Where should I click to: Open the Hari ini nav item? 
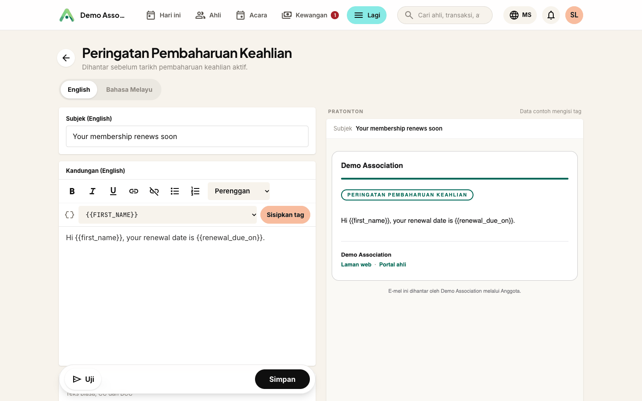(164, 15)
